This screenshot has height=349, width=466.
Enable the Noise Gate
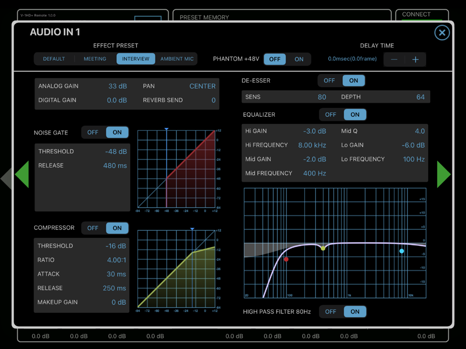point(117,132)
